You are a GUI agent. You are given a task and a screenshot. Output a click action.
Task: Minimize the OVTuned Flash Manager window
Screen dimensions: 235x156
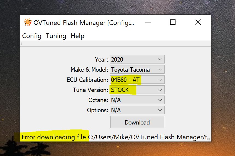click(148, 22)
